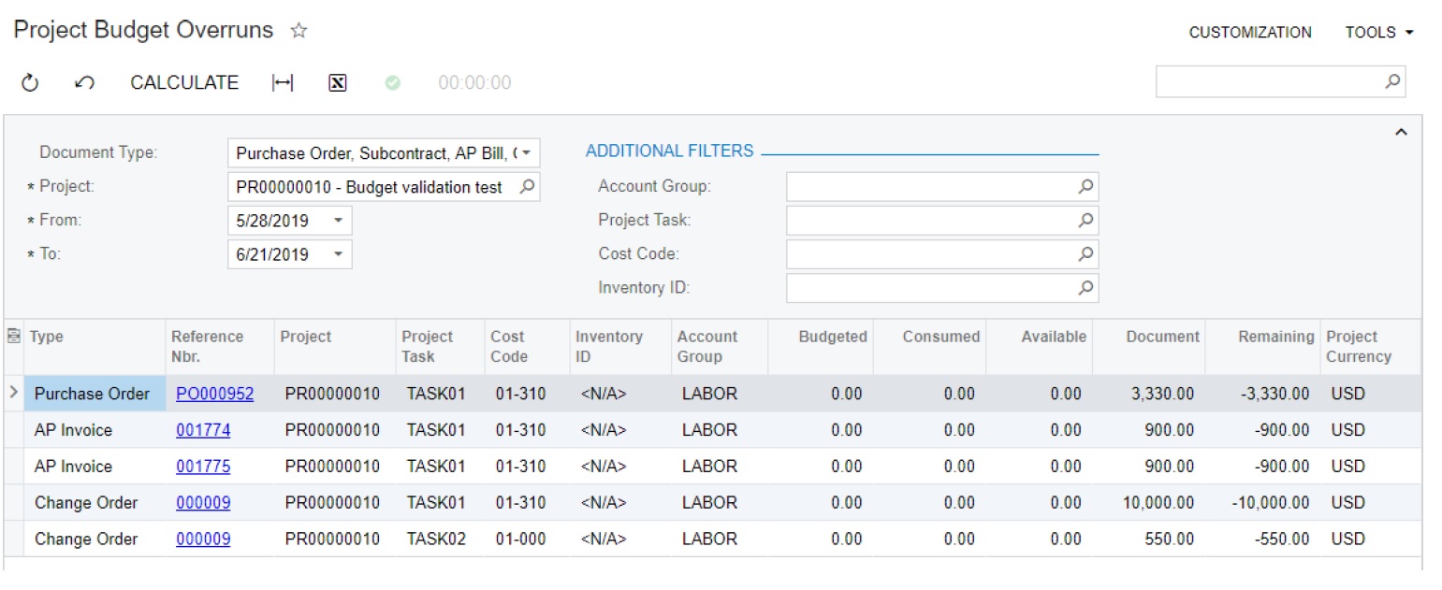Open the From date picker dropdown
Image resolution: width=1442 pixels, height=590 pixels.
click(338, 220)
